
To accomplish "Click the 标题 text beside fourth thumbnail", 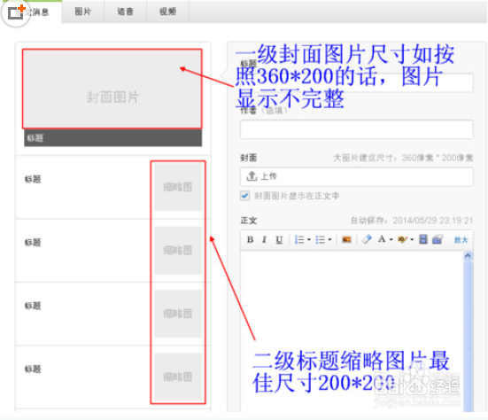I will pos(33,369).
